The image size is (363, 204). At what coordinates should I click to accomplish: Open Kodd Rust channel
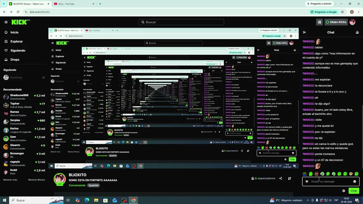(x=24, y=172)
